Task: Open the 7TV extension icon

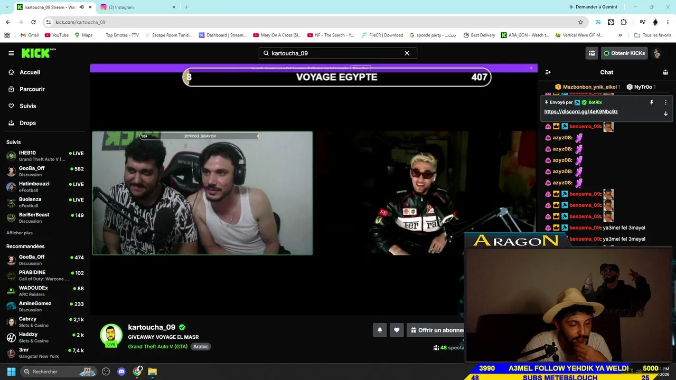Action: [598, 22]
